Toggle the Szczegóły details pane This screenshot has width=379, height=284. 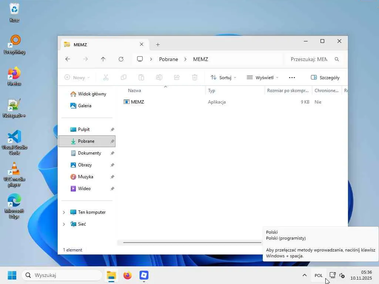pyautogui.click(x=325, y=78)
